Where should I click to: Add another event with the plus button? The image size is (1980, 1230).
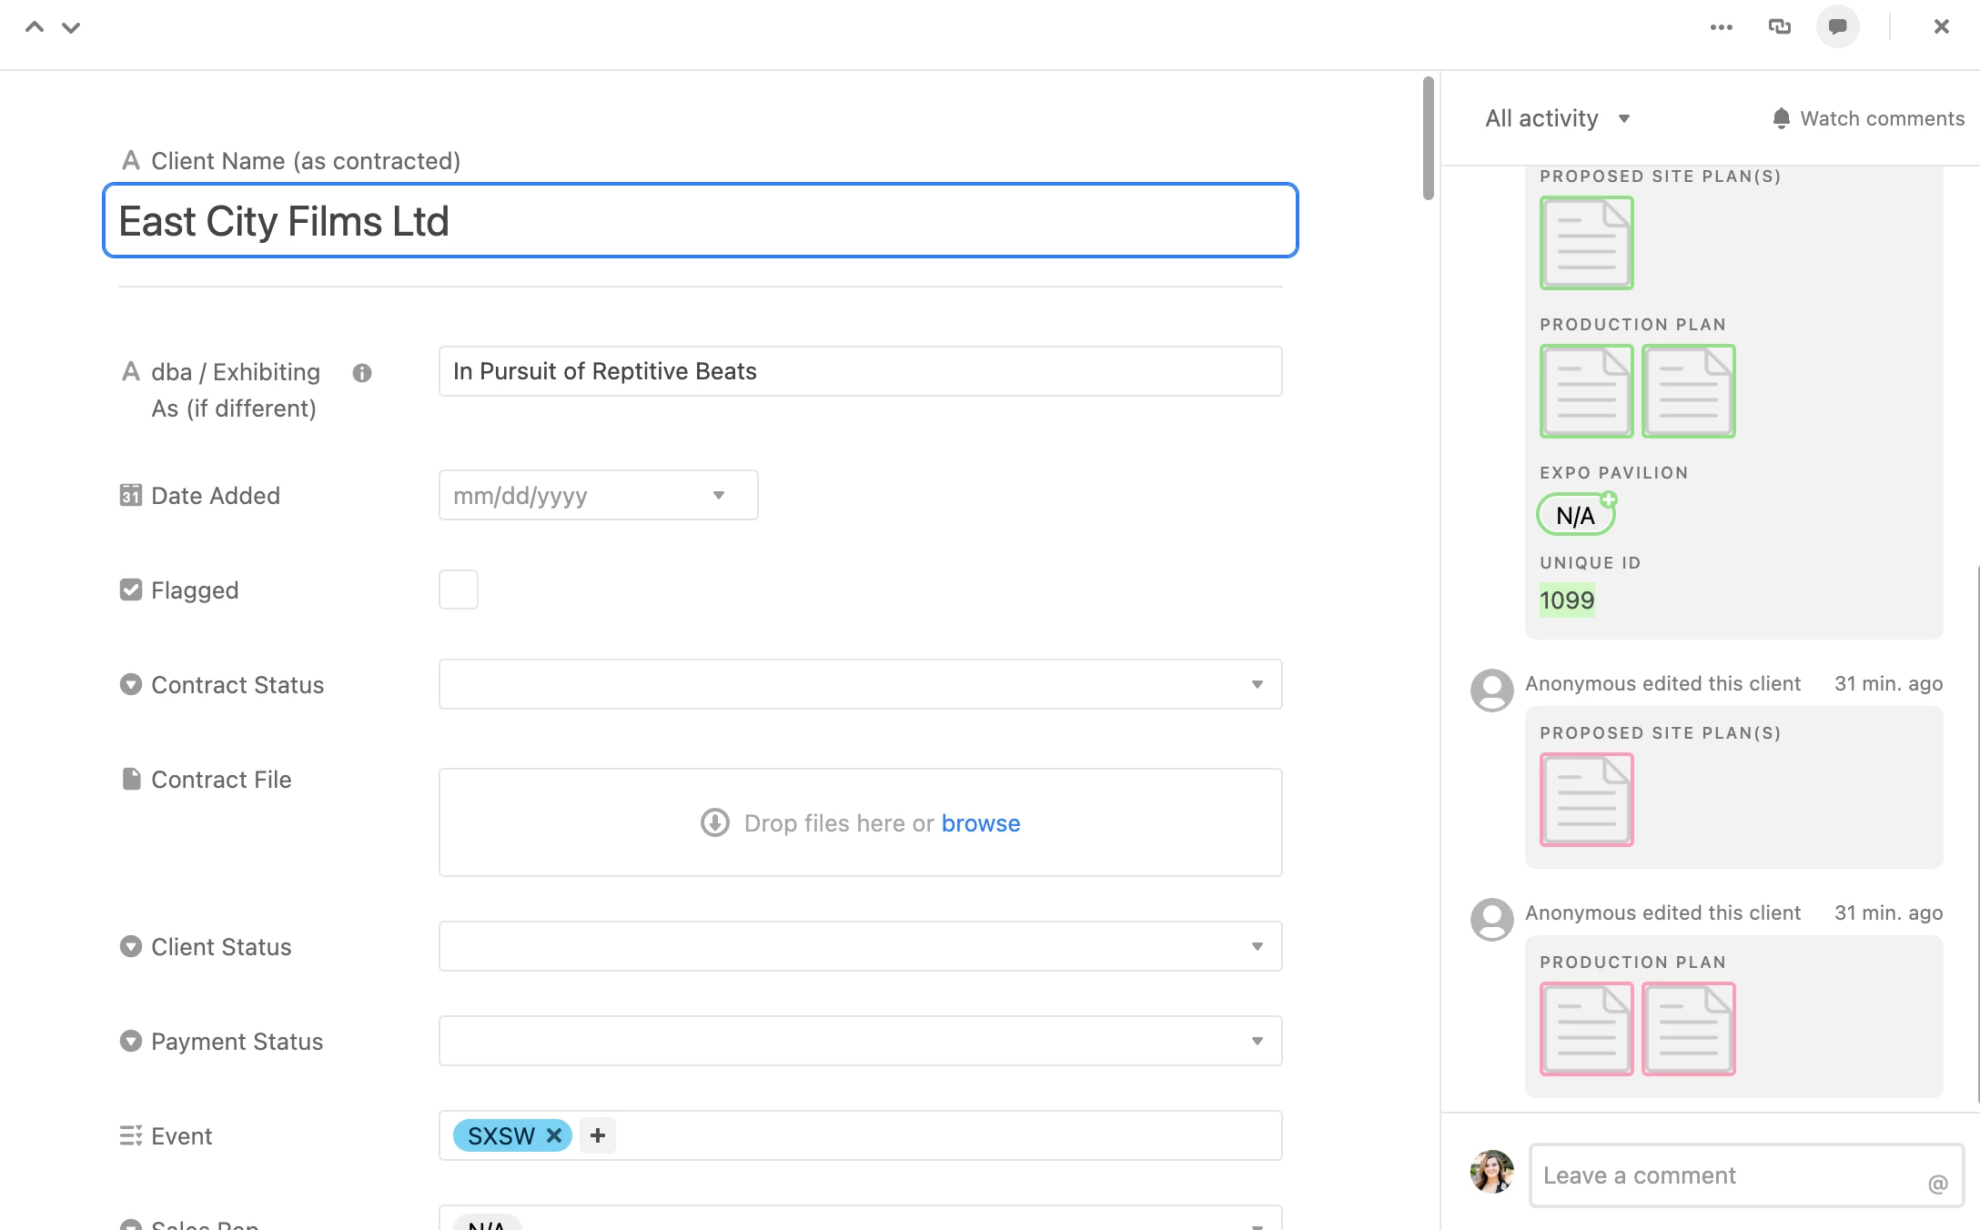point(598,1135)
